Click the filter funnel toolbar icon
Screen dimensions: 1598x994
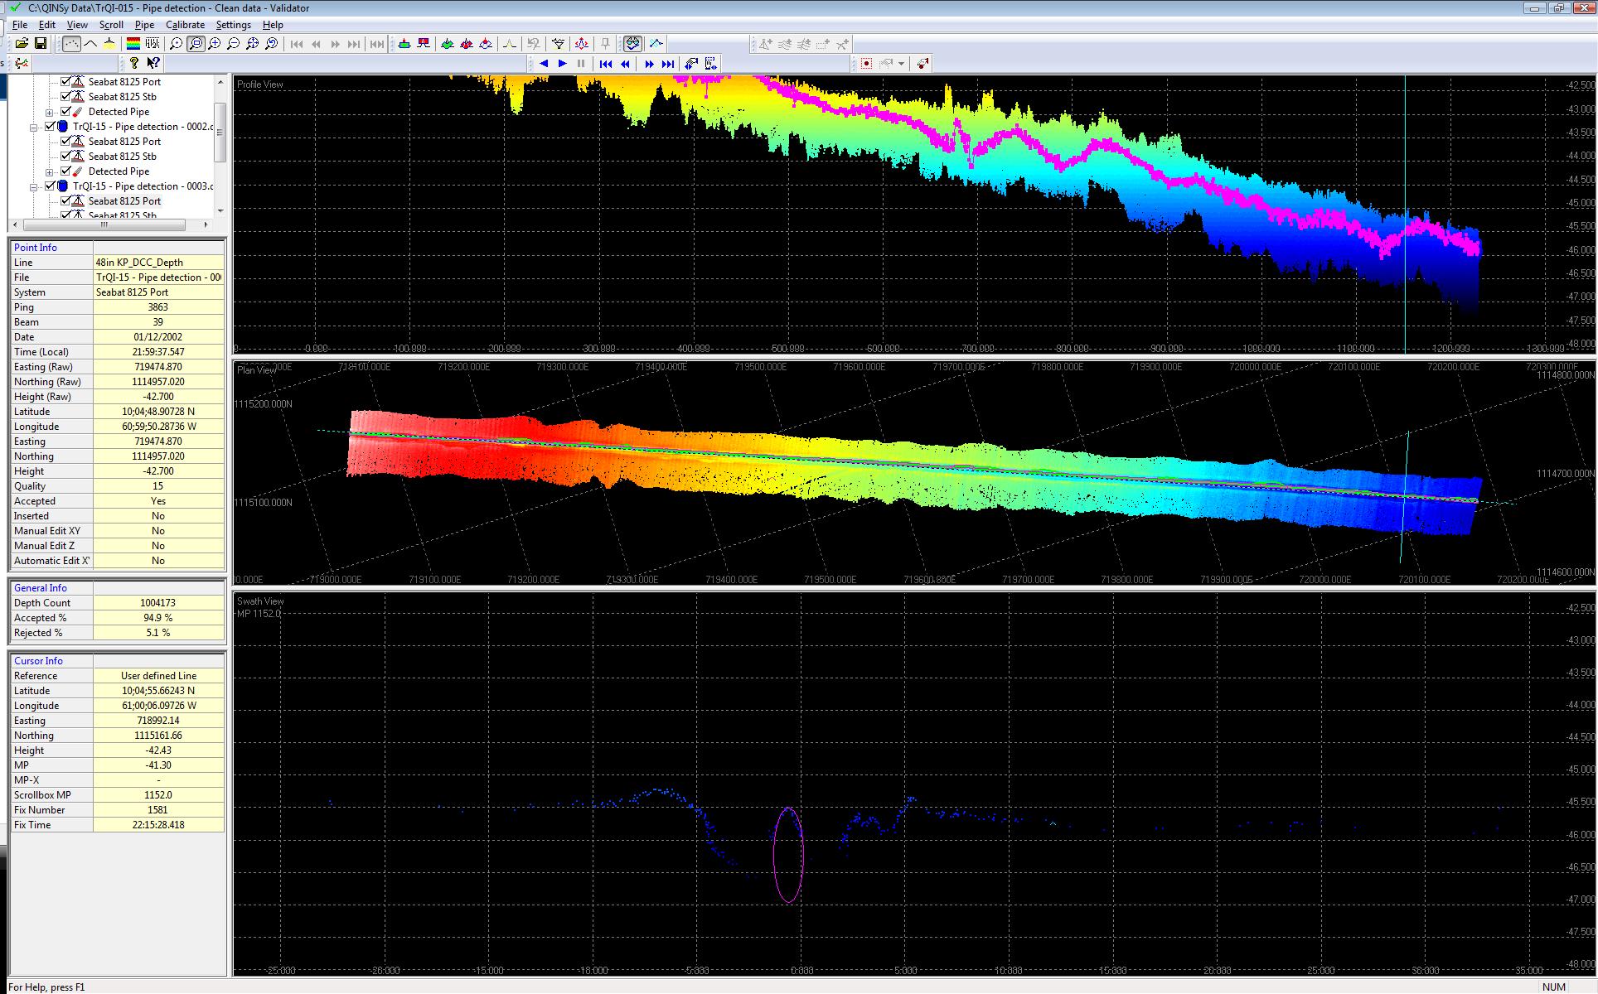559,44
